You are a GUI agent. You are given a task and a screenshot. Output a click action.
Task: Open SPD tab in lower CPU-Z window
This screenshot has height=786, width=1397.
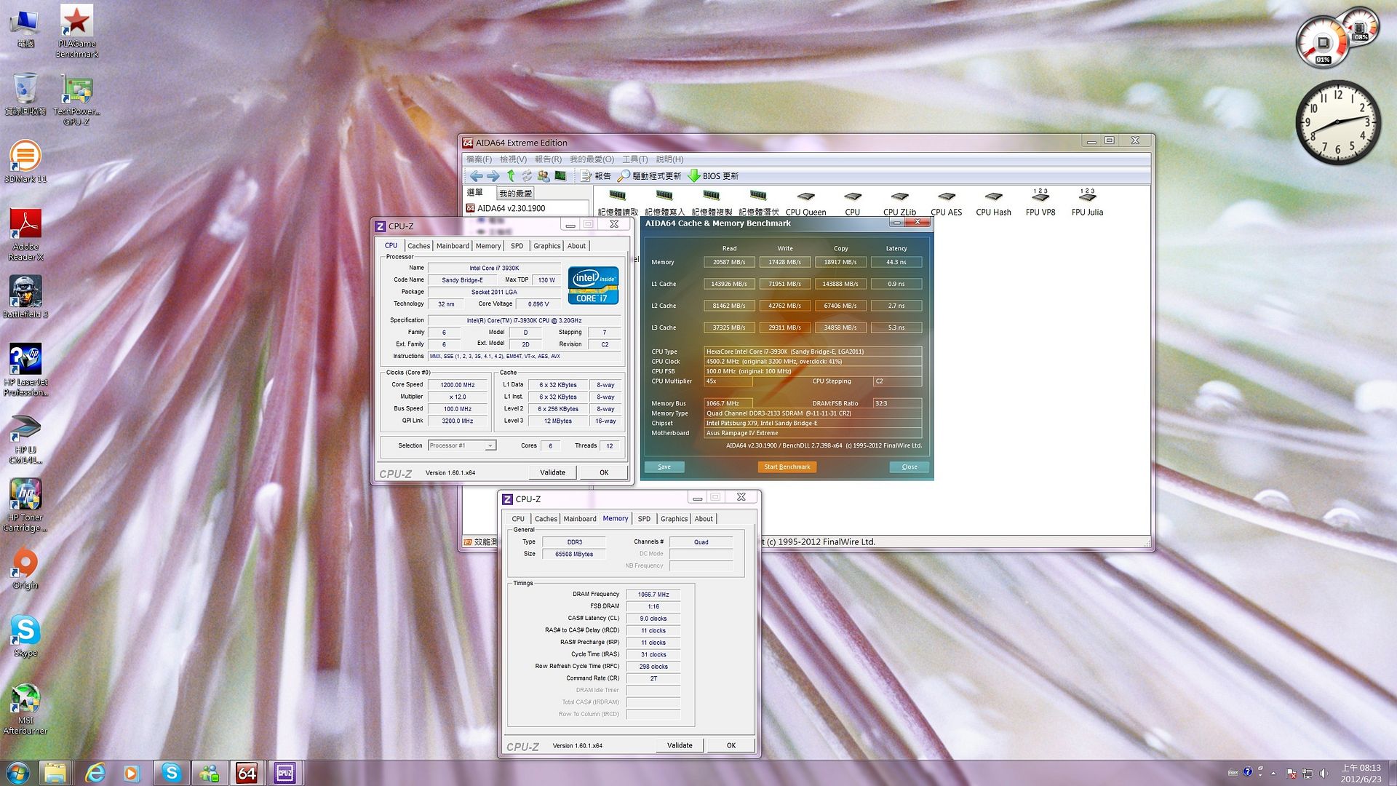pyautogui.click(x=644, y=519)
